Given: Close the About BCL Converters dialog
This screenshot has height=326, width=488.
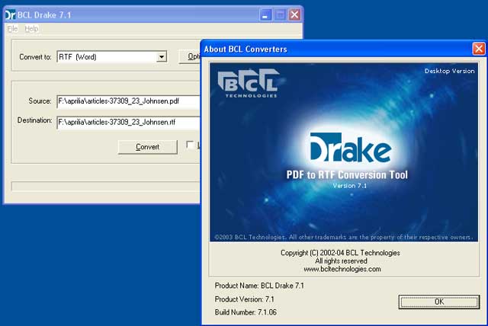Looking at the screenshot, I should [x=478, y=49].
